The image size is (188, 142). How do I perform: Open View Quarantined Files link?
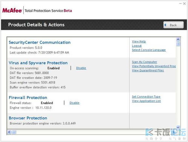point(148,70)
